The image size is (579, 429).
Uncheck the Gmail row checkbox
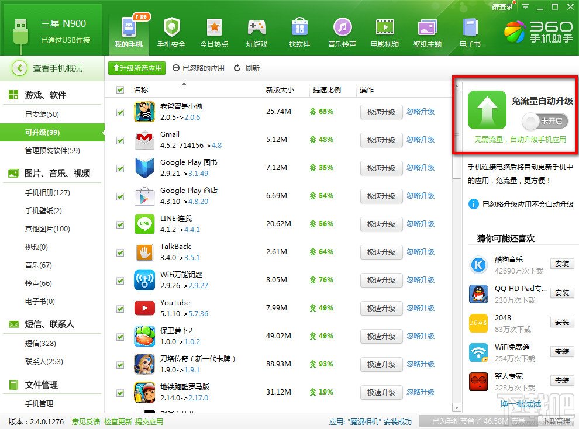click(120, 140)
